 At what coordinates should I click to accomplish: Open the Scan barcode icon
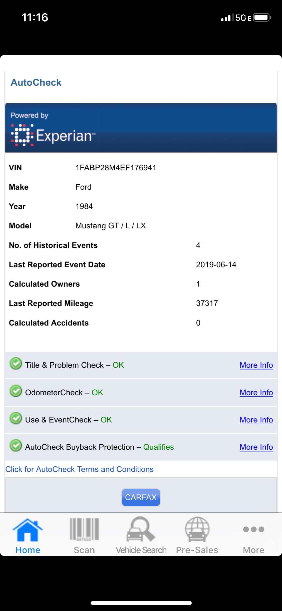[84, 529]
